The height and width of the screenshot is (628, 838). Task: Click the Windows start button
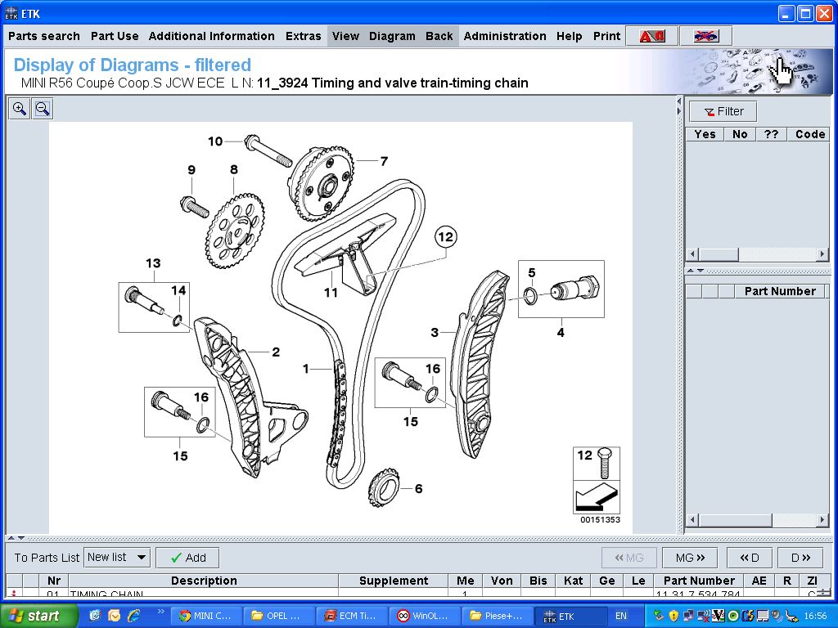[x=38, y=616]
